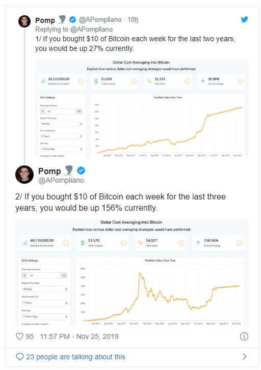
Task: Open Pomp's large profile picture
Action: [24, 175]
